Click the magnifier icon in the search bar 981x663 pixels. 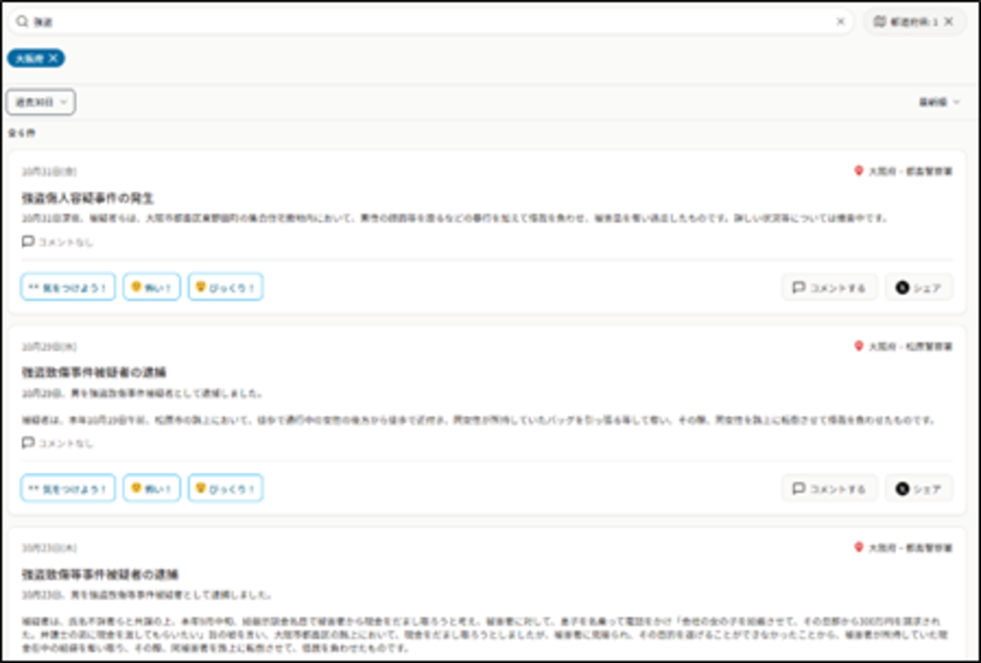pos(22,21)
